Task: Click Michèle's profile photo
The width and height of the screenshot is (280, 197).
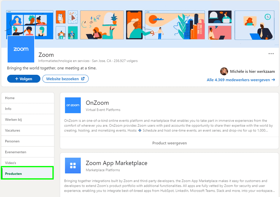Action: (224, 71)
